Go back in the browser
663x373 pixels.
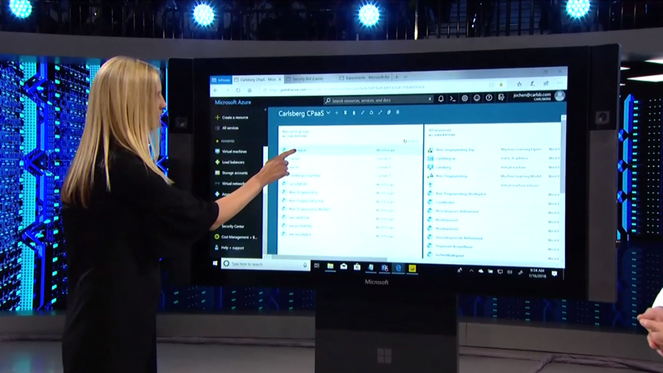coord(216,91)
